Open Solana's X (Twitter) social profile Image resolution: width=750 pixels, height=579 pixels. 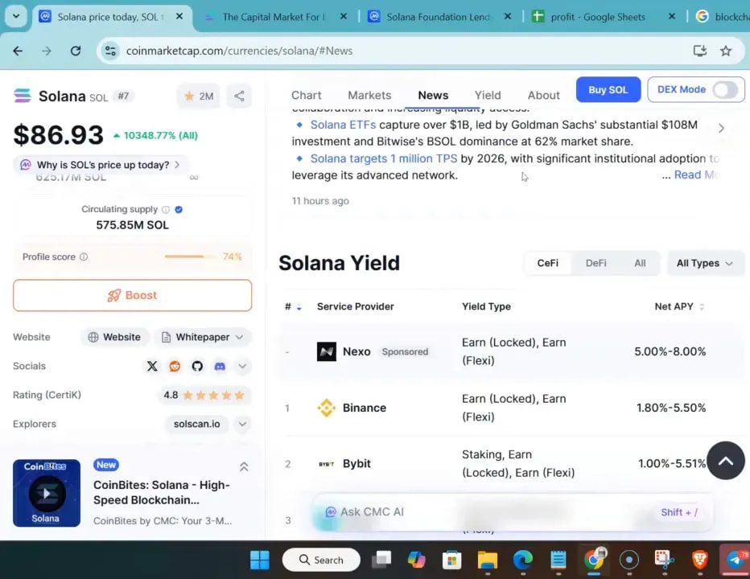[152, 366]
